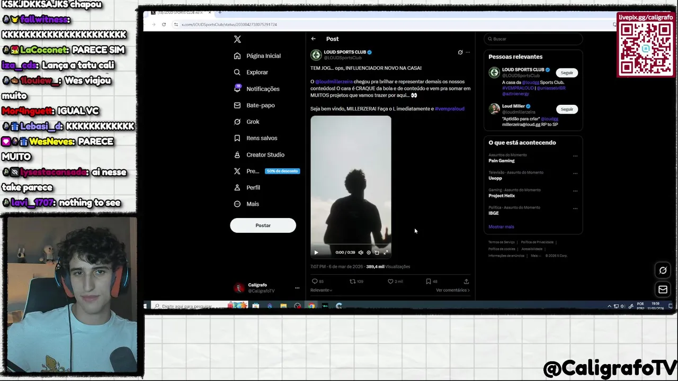Open Premium with 50% discount badge

tap(267, 171)
